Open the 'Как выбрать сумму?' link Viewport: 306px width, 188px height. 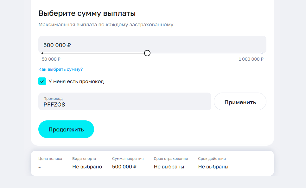(61, 69)
